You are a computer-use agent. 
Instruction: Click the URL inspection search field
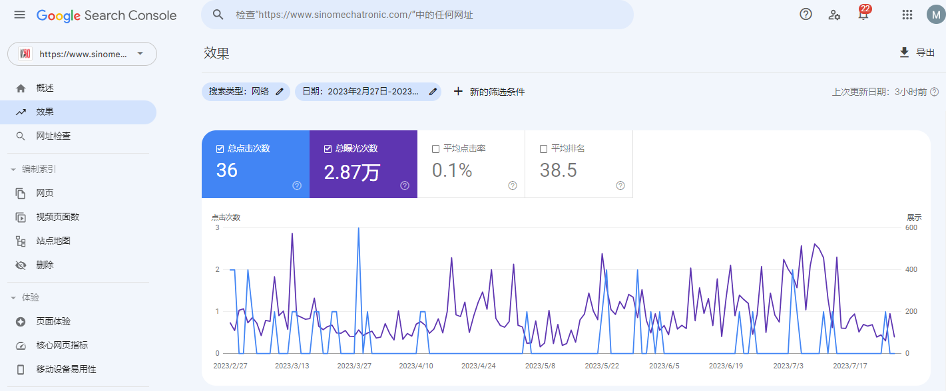[x=426, y=15]
